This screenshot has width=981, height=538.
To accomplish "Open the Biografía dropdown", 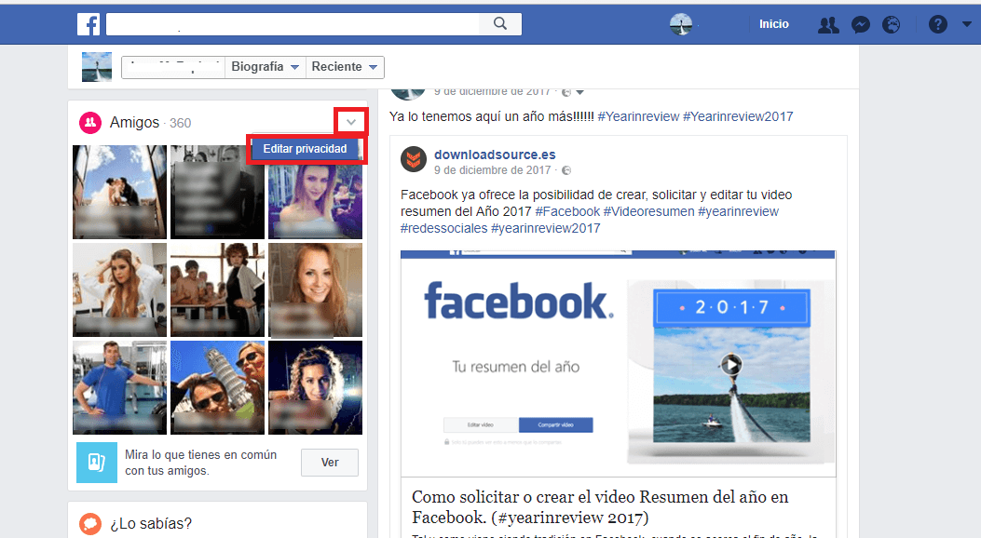I will (265, 67).
